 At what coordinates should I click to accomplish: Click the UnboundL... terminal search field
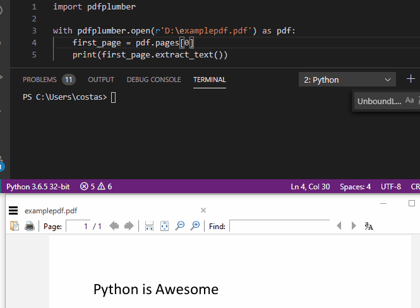coord(380,101)
